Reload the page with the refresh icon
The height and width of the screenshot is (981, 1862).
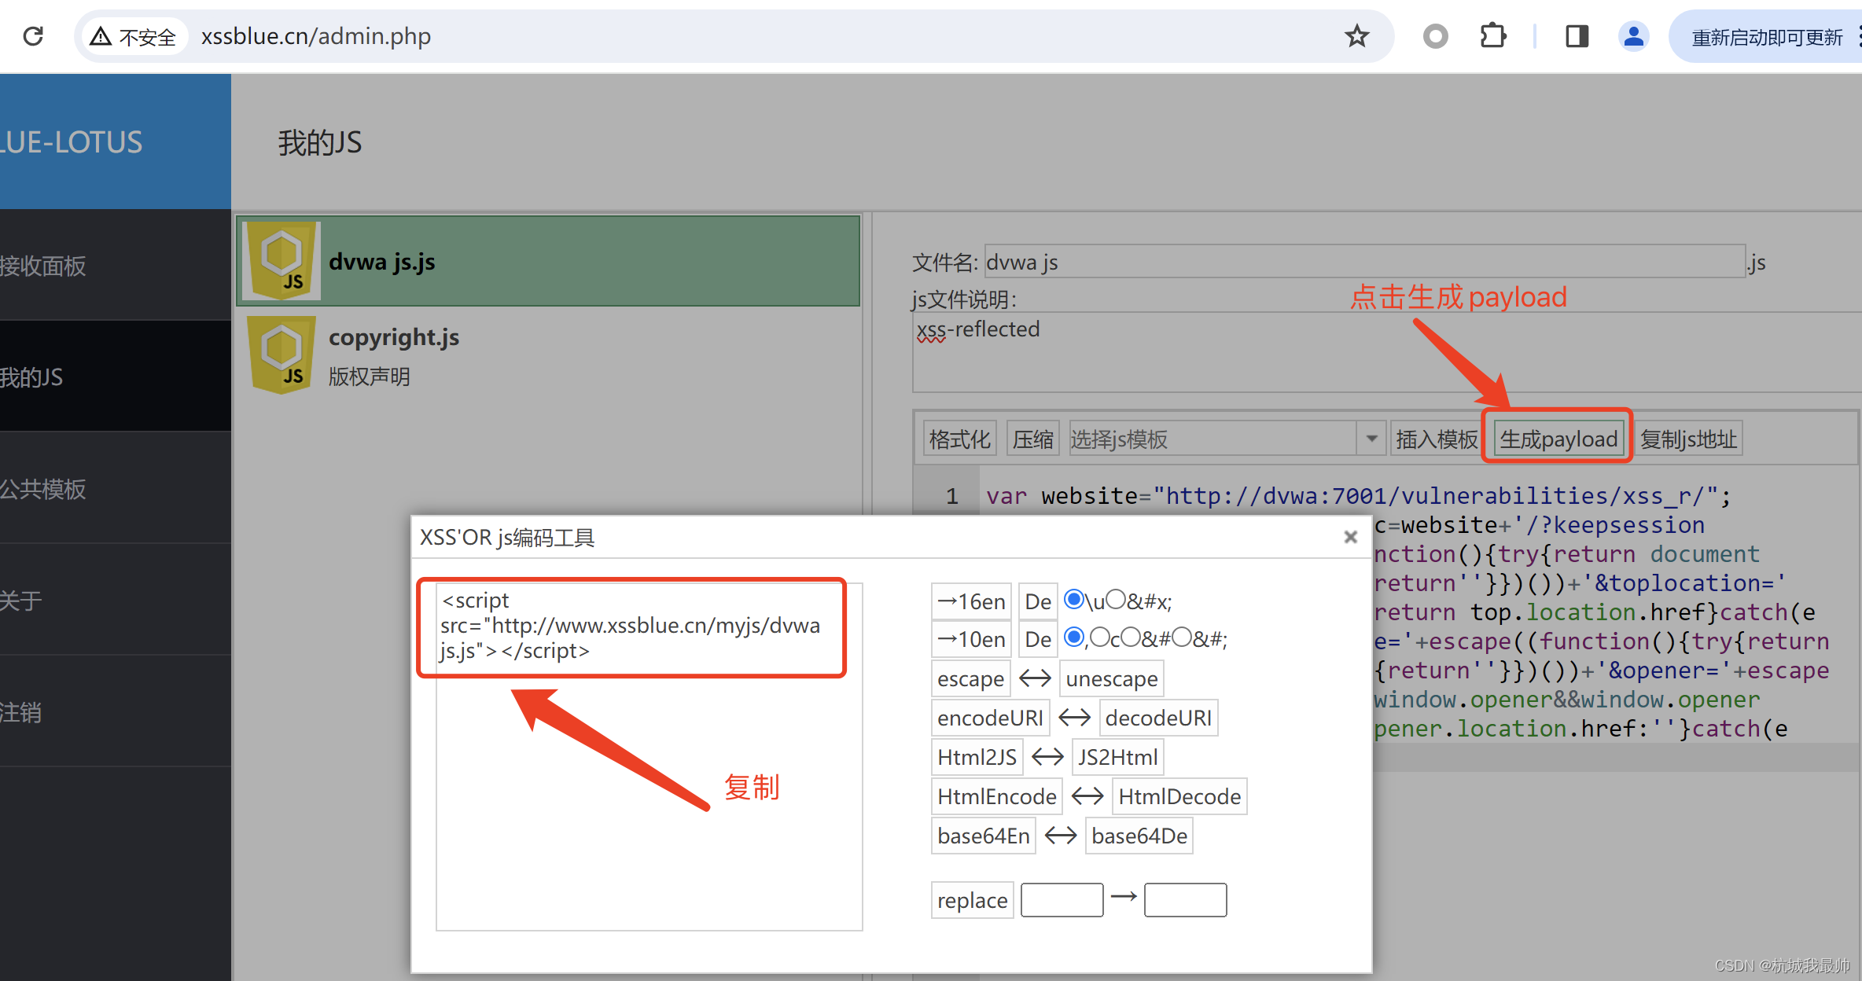[x=33, y=36]
